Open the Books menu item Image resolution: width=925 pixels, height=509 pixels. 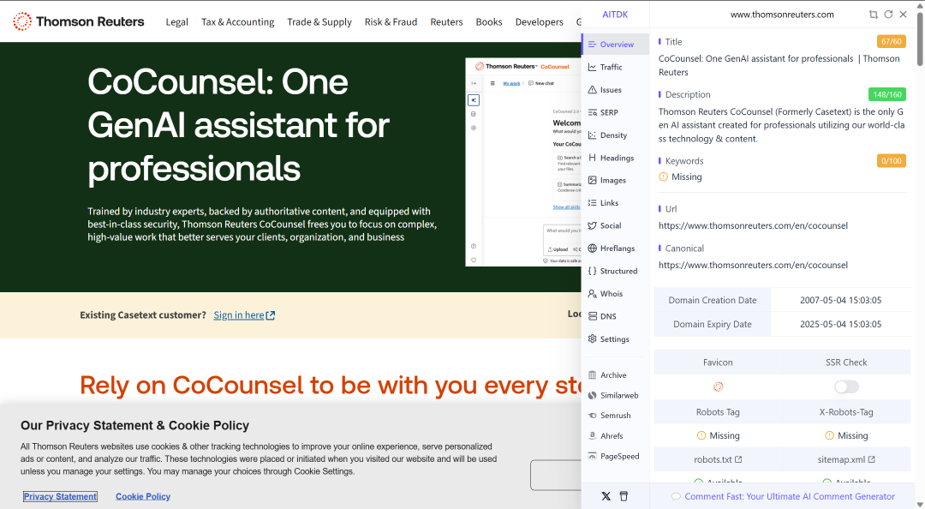coord(489,21)
